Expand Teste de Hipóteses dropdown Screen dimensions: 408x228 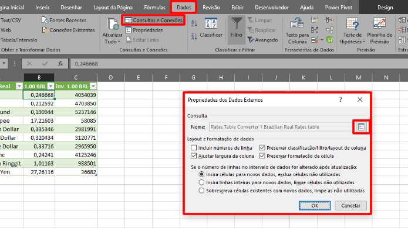point(352,42)
